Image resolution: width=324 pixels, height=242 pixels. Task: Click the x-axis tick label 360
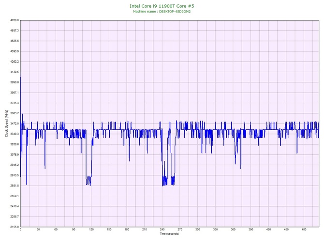[x=233, y=229]
